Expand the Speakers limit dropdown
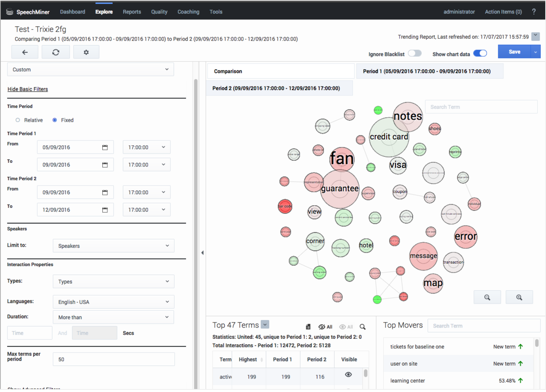546x392 pixels. click(x=114, y=246)
